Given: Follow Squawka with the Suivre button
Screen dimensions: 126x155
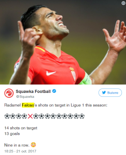Looking at the screenshot, I should [x=110, y=93].
